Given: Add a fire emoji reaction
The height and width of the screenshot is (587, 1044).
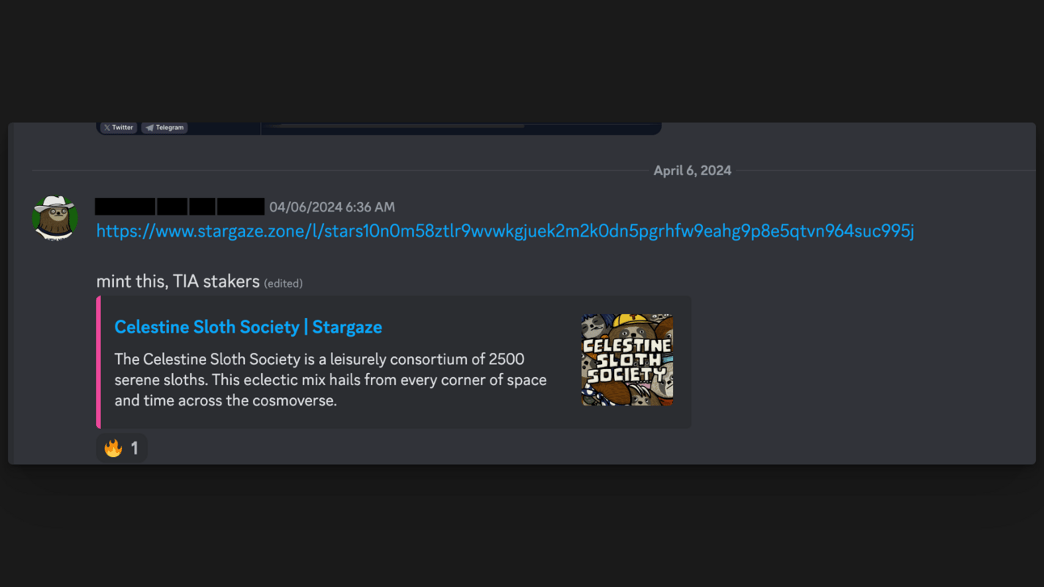Looking at the screenshot, I should (122, 447).
